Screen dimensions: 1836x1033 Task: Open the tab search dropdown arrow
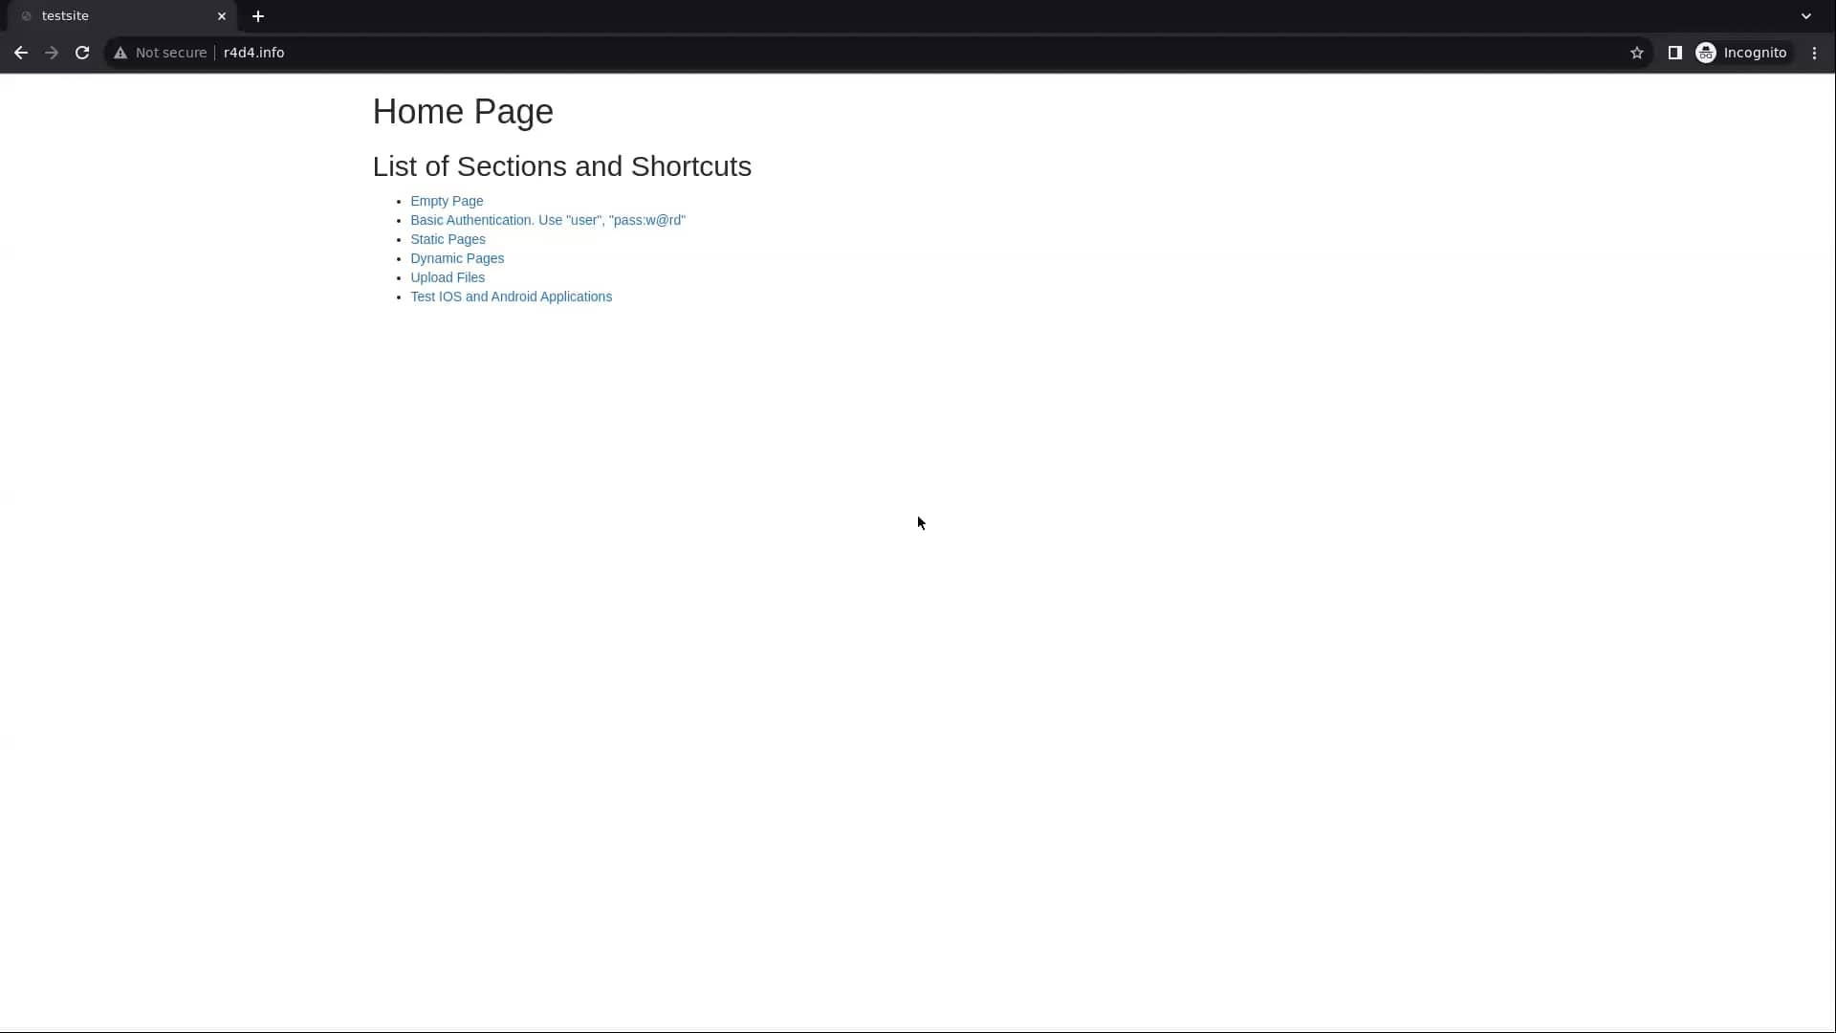click(x=1807, y=16)
